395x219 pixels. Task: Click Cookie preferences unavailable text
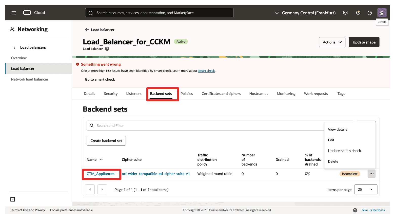click(71, 210)
